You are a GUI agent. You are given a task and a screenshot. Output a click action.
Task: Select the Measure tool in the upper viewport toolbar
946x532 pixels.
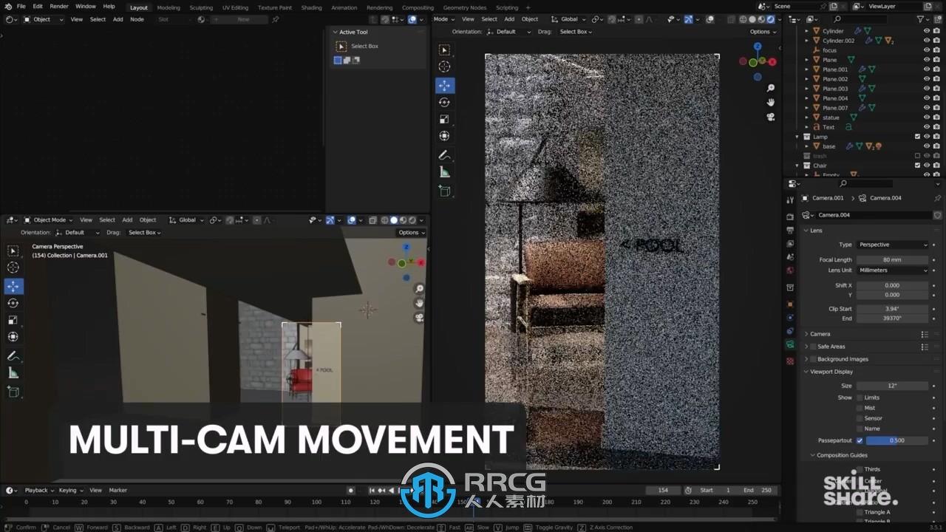(444, 172)
